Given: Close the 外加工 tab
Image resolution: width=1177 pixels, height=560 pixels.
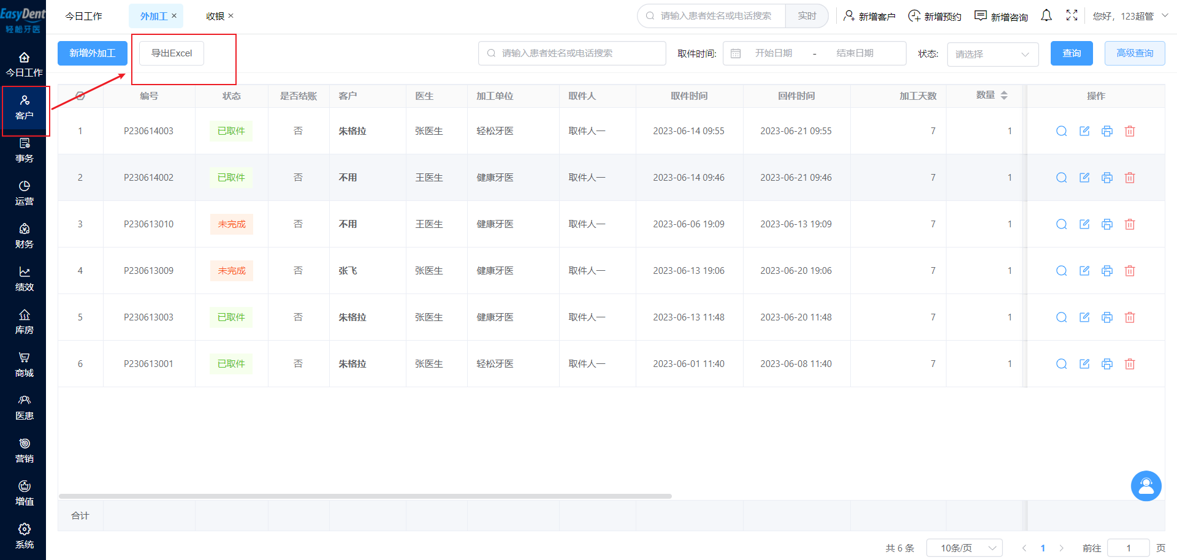Looking at the screenshot, I should click(174, 16).
